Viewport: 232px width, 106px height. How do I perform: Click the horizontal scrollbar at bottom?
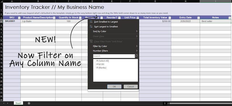(200, 103)
